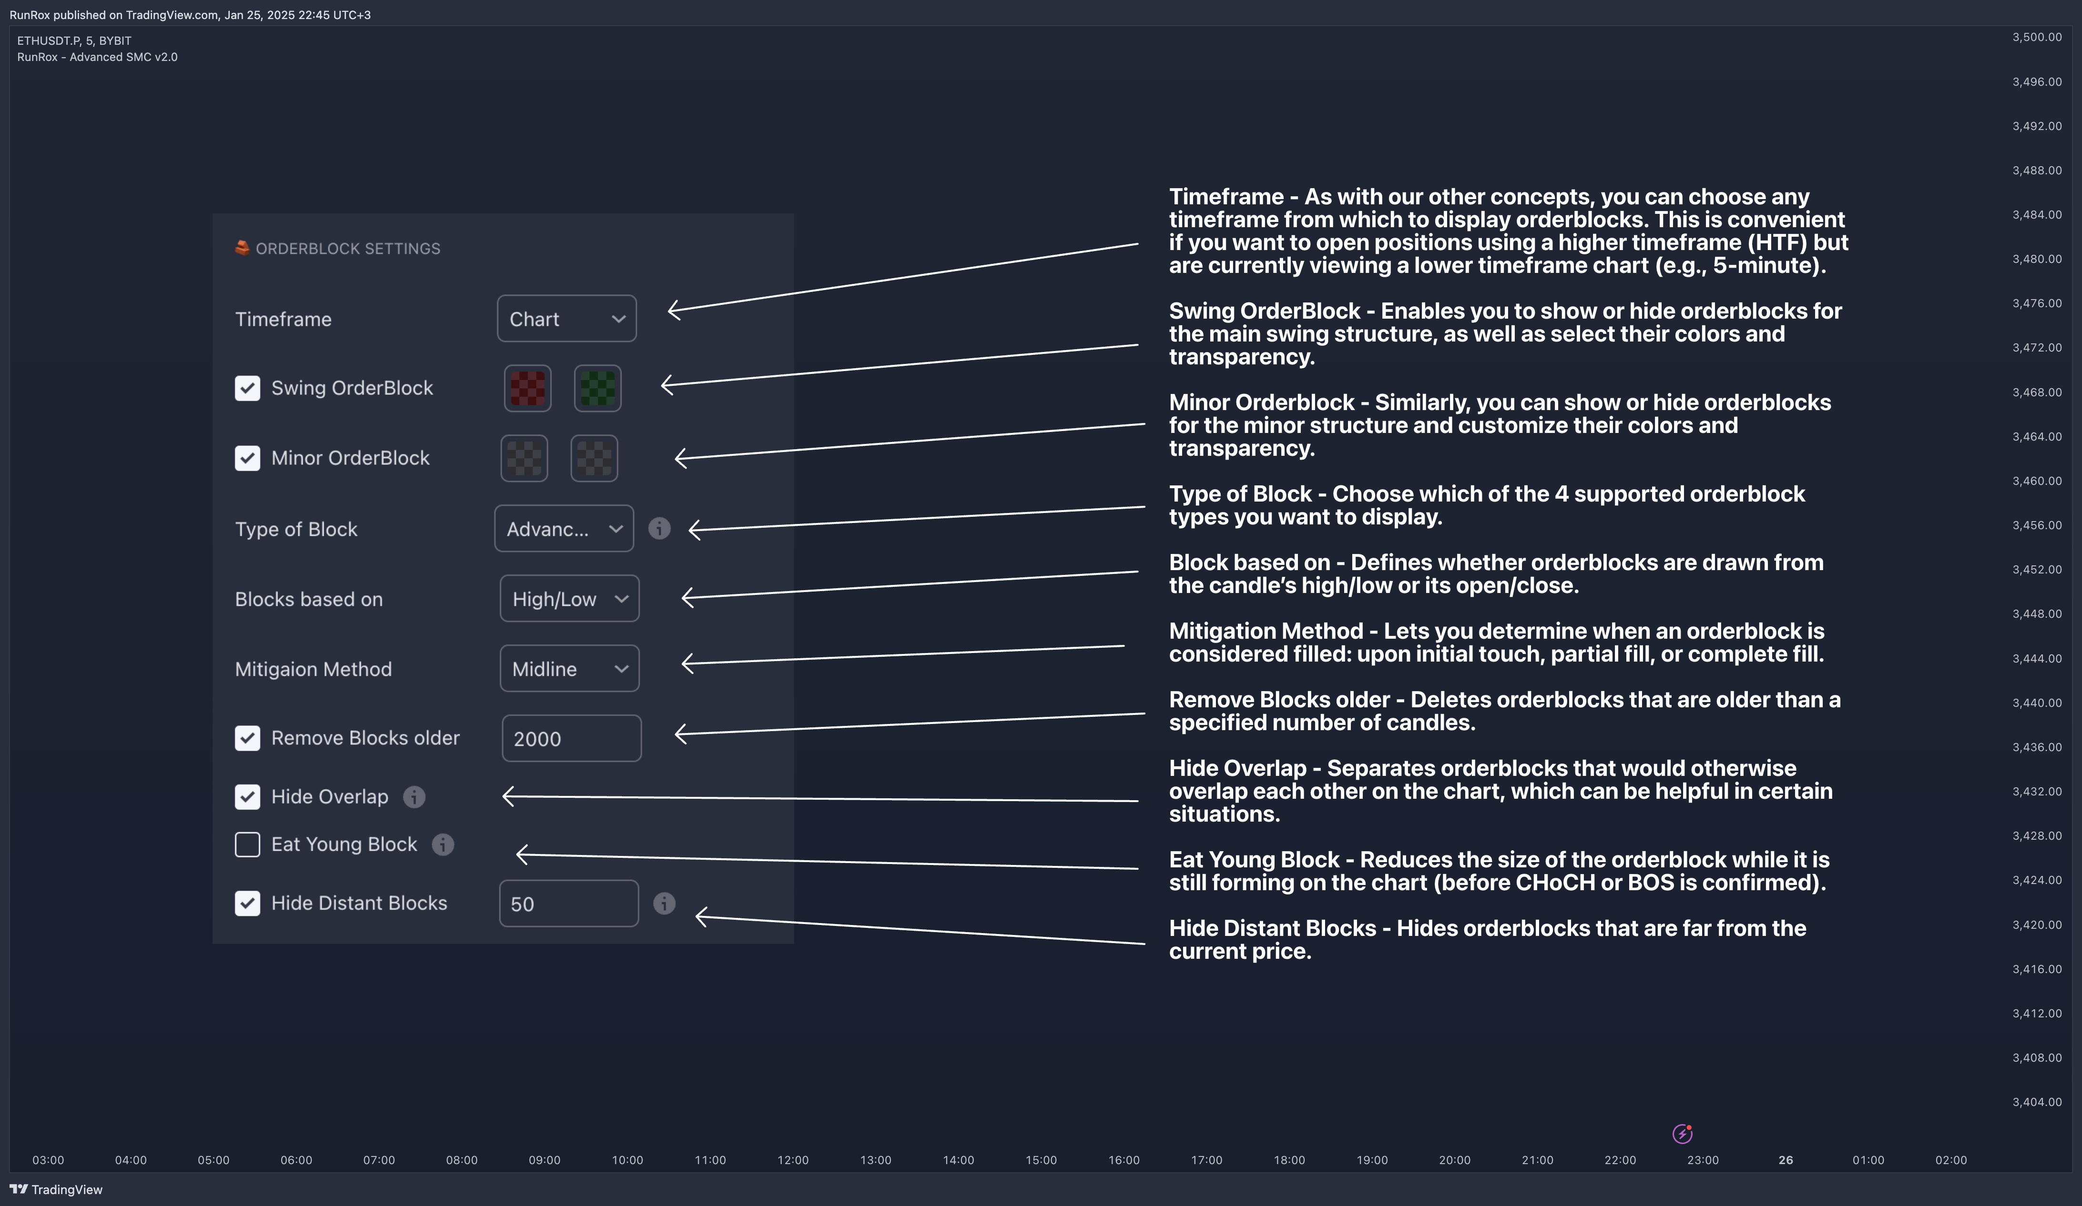Open the Mitigaion Method Midline dropdown
The image size is (2082, 1206).
tap(569, 669)
